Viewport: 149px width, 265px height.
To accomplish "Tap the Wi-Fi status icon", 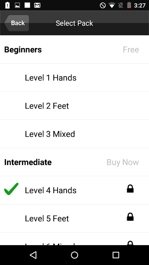I will point(112,5).
